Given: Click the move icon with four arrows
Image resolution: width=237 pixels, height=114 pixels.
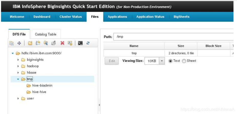Looking at the screenshot, I should [19, 43].
